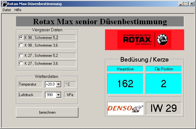The width and height of the screenshot is (196, 129).
Task: Click the +20.0 temperature value field
Action: [51, 84]
